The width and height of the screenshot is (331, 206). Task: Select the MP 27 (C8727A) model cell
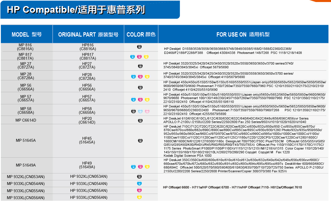tap(26, 65)
